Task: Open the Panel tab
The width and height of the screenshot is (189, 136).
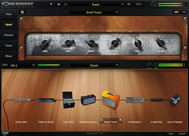Action: tap(9, 24)
